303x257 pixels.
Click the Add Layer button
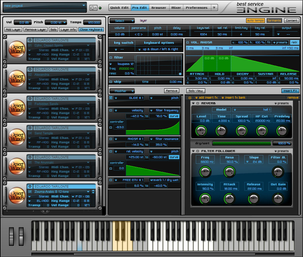click(x=13, y=30)
